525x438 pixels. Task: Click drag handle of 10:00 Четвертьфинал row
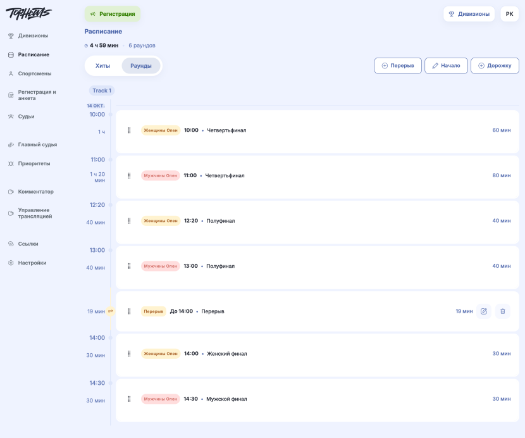pos(129,130)
